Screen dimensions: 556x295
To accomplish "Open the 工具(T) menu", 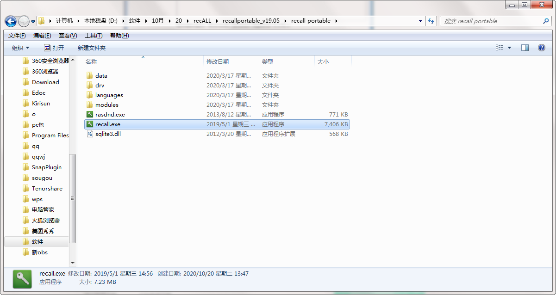I will tap(94, 36).
